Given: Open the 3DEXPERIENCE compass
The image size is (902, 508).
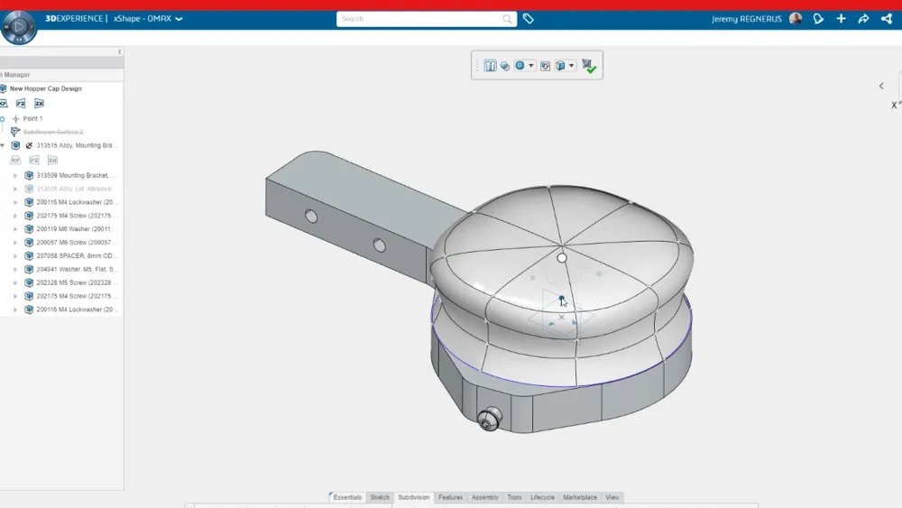Looking at the screenshot, I should coord(19,26).
